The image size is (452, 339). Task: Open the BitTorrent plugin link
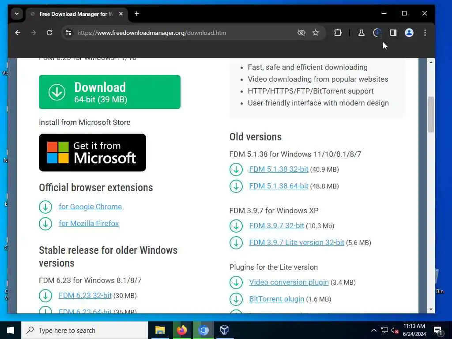point(276,299)
